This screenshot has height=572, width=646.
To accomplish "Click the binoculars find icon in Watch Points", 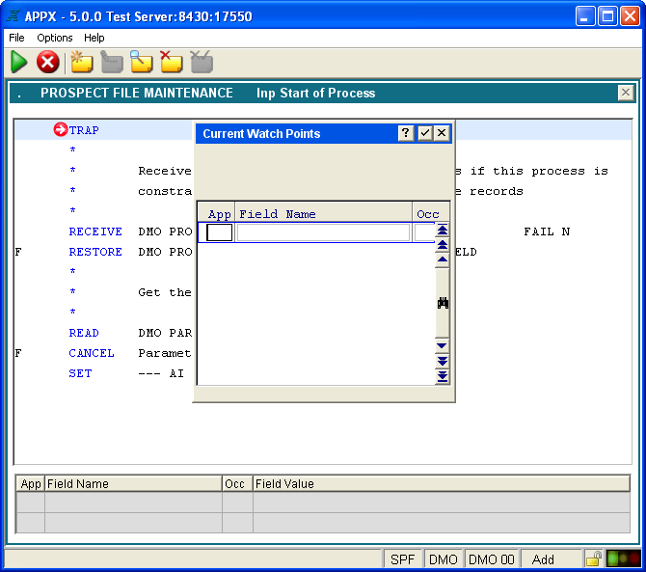I will (443, 303).
